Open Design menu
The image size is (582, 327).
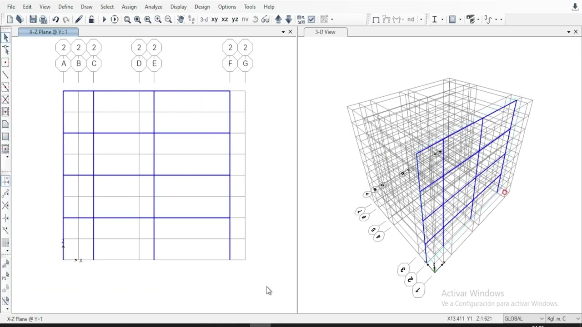pyautogui.click(x=202, y=7)
